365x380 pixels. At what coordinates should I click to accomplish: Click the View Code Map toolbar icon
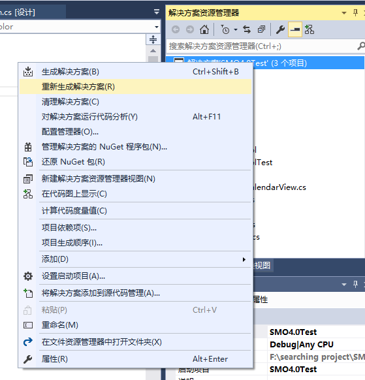309,29
